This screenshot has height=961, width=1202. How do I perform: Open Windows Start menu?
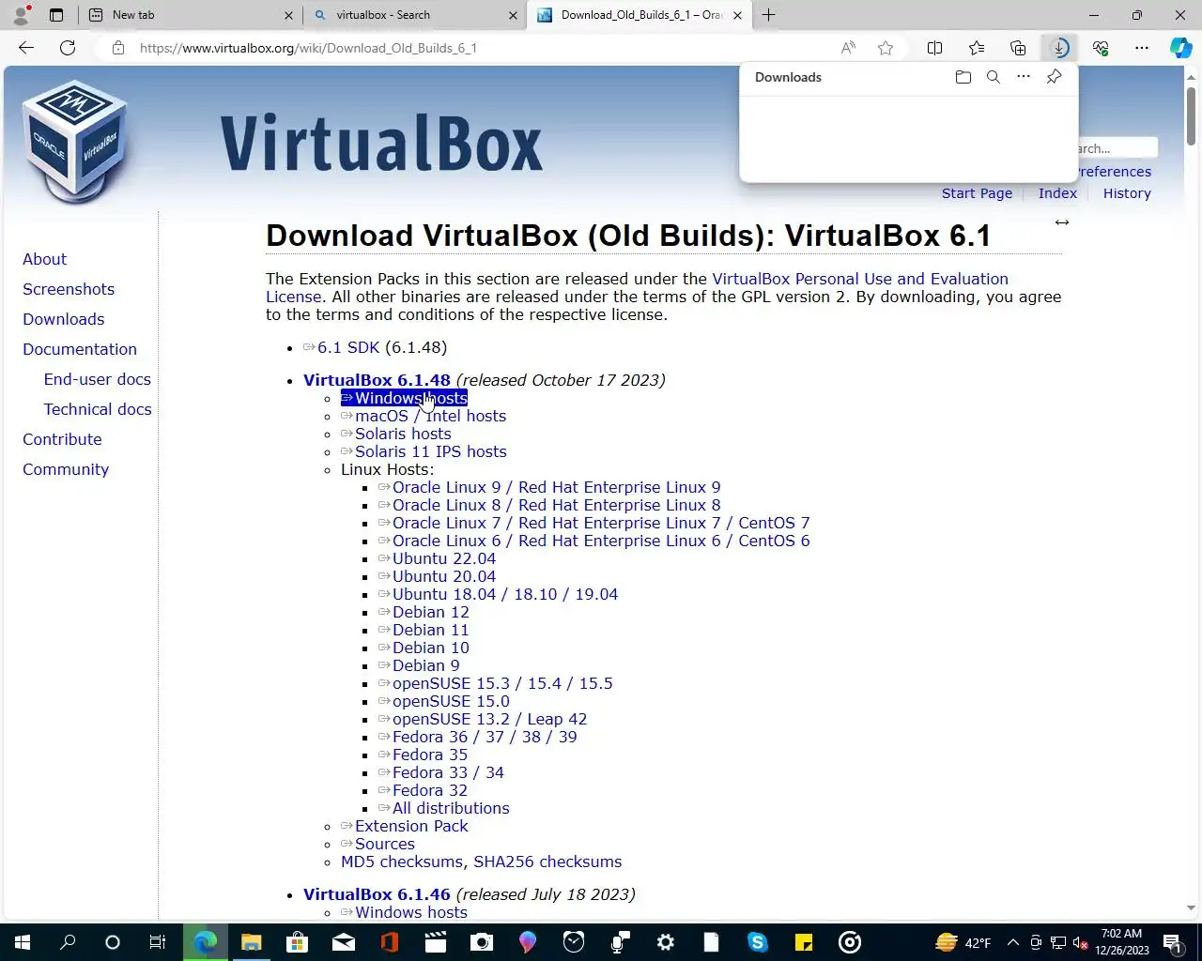[22, 942]
